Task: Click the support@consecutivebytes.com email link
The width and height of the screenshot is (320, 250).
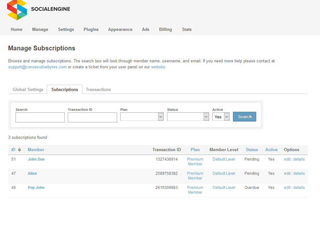Action: pos(37,67)
